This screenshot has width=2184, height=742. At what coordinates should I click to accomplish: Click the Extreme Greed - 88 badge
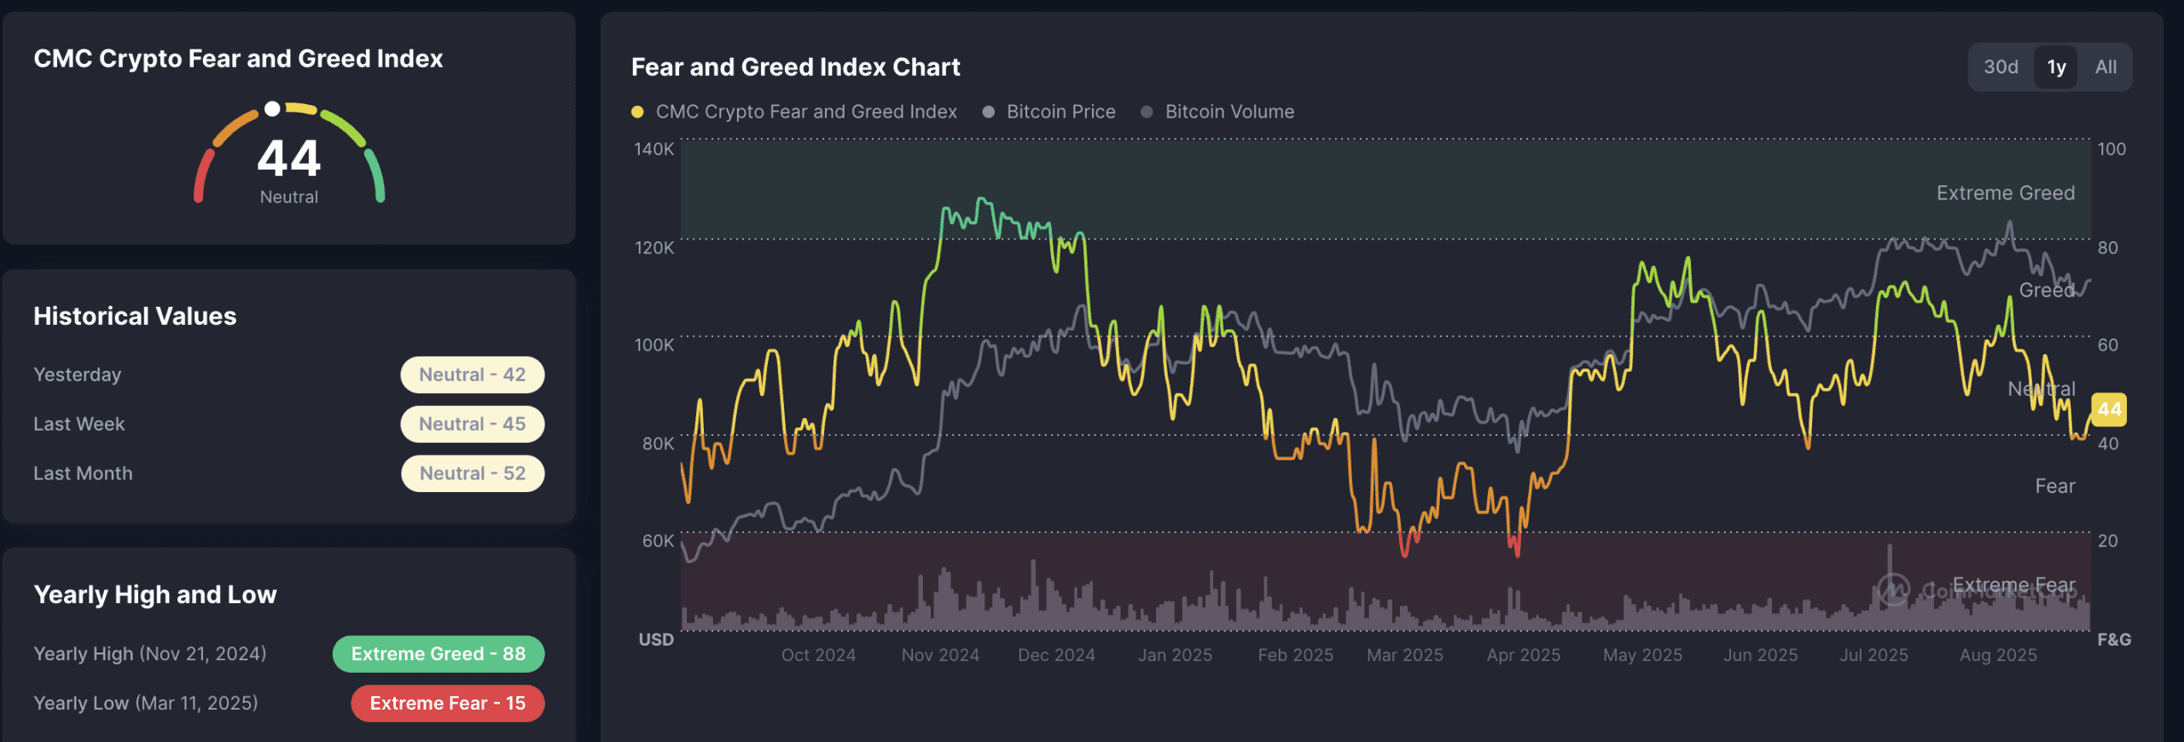(439, 654)
